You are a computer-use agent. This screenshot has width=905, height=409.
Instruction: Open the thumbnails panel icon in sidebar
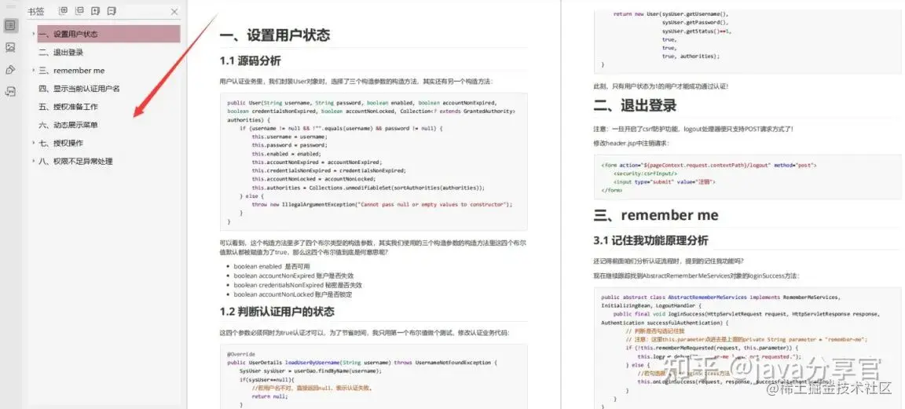coord(10,47)
